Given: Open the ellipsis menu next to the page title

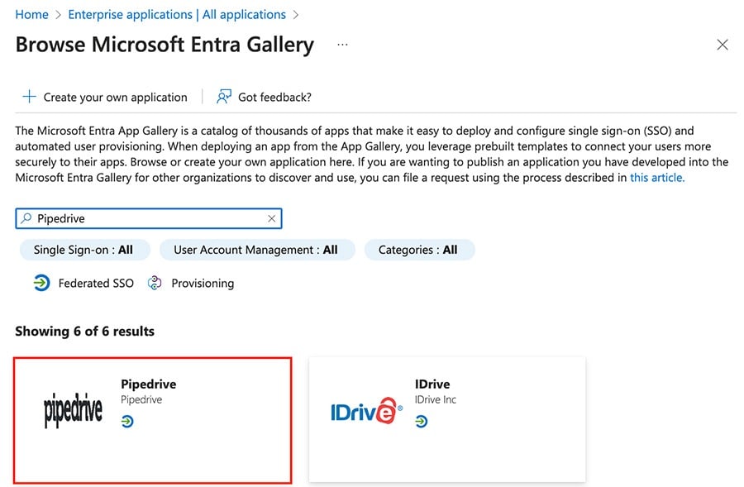Looking at the screenshot, I should coord(342,45).
